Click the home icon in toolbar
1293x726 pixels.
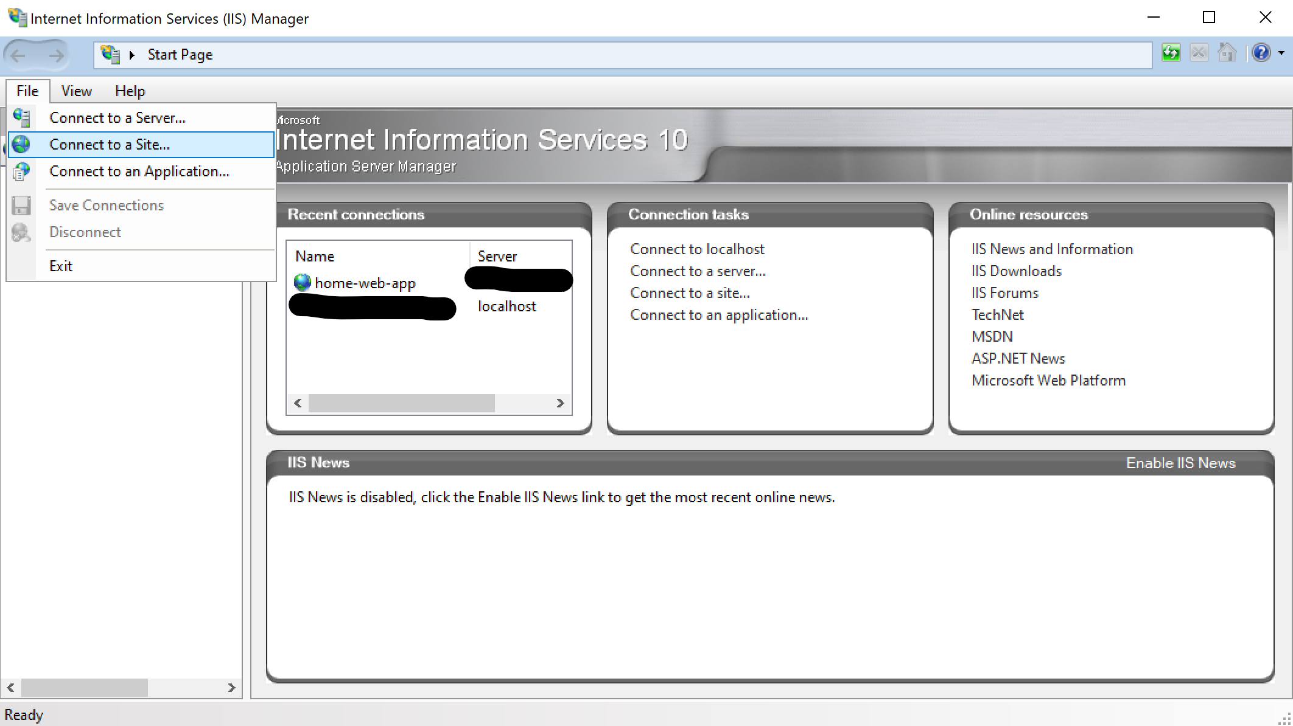coord(1227,54)
